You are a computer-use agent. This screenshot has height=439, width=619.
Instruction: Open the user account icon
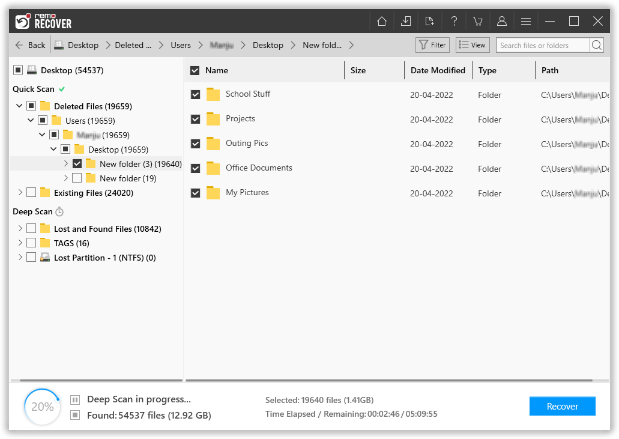[x=502, y=20]
